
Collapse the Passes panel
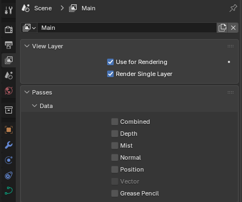coord(27,92)
